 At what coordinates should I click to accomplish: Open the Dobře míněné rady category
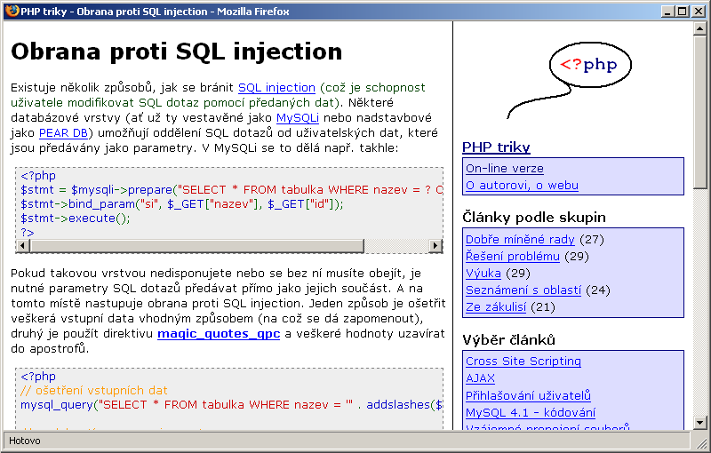(520, 239)
